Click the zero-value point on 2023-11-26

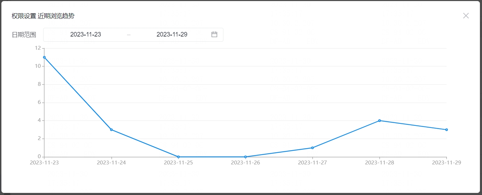click(x=245, y=157)
